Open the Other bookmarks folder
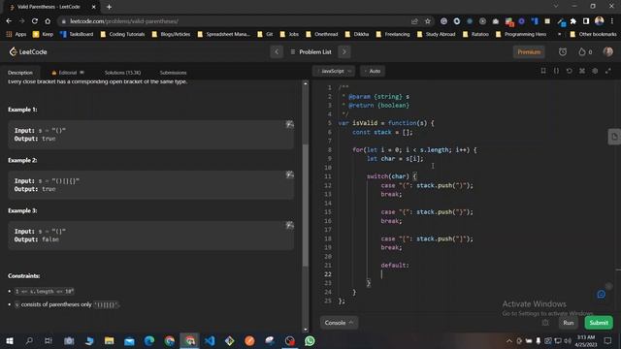The height and width of the screenshot is (349, 621). [x=593, y=35]
